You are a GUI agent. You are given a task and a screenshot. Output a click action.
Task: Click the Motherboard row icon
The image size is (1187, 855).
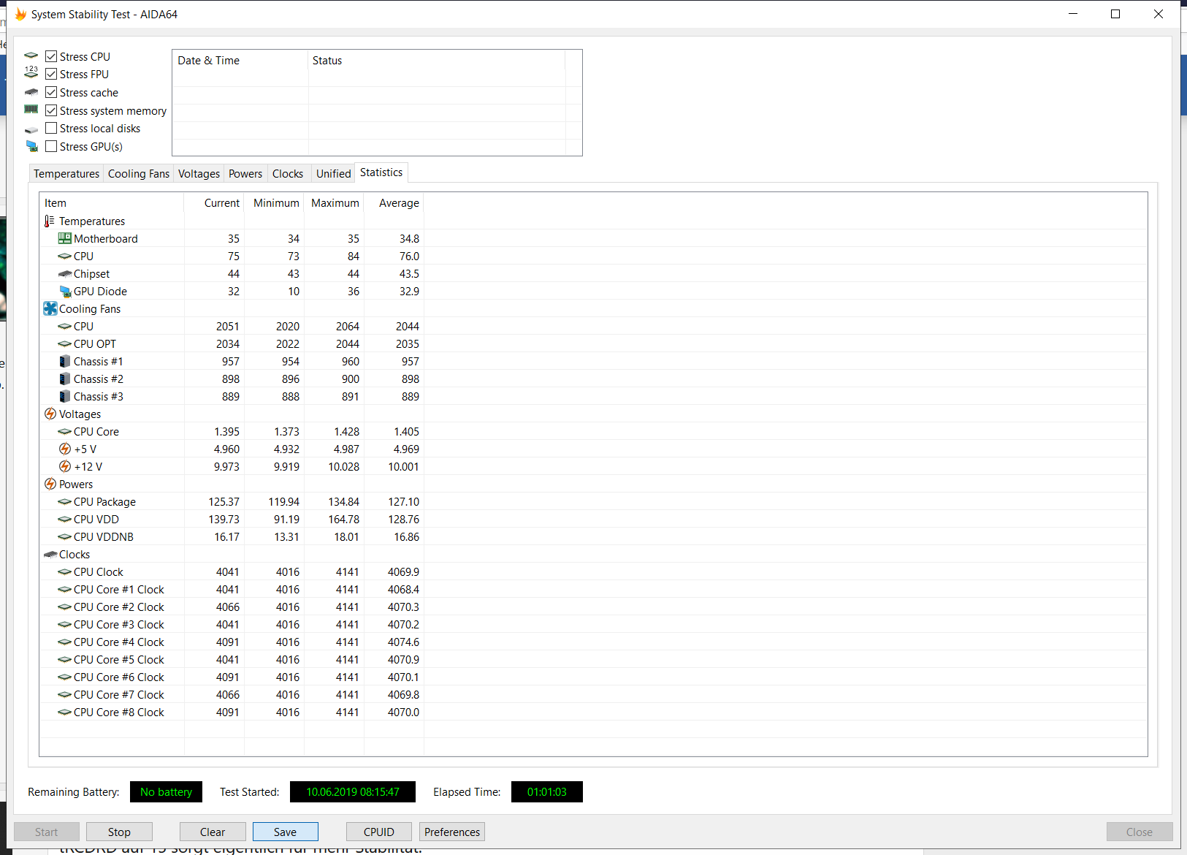click(x=64, y=238)
